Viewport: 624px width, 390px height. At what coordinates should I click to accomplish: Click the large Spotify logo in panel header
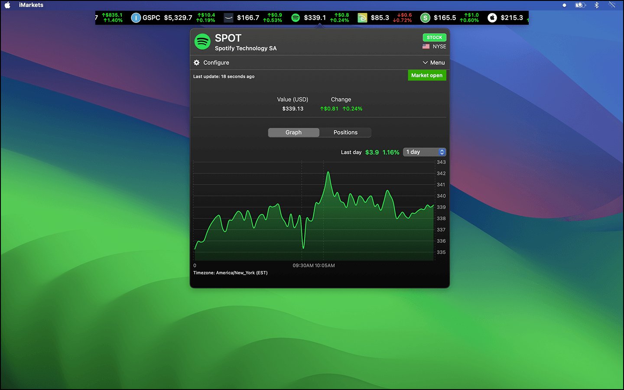pyautogui.click(x=202, y=42)
